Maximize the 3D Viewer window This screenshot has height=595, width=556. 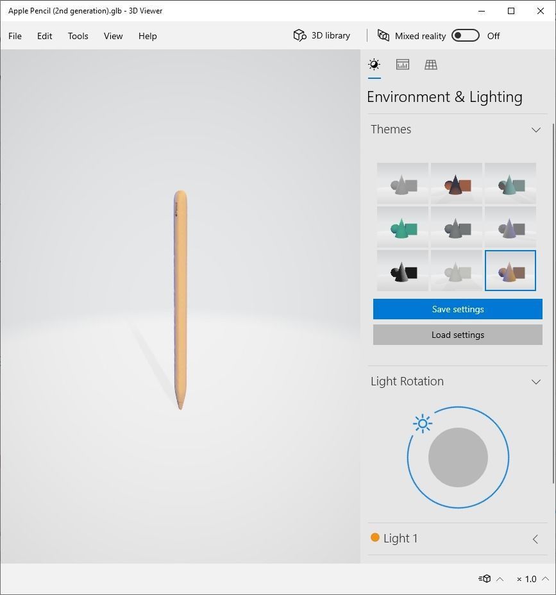(511, 11)
